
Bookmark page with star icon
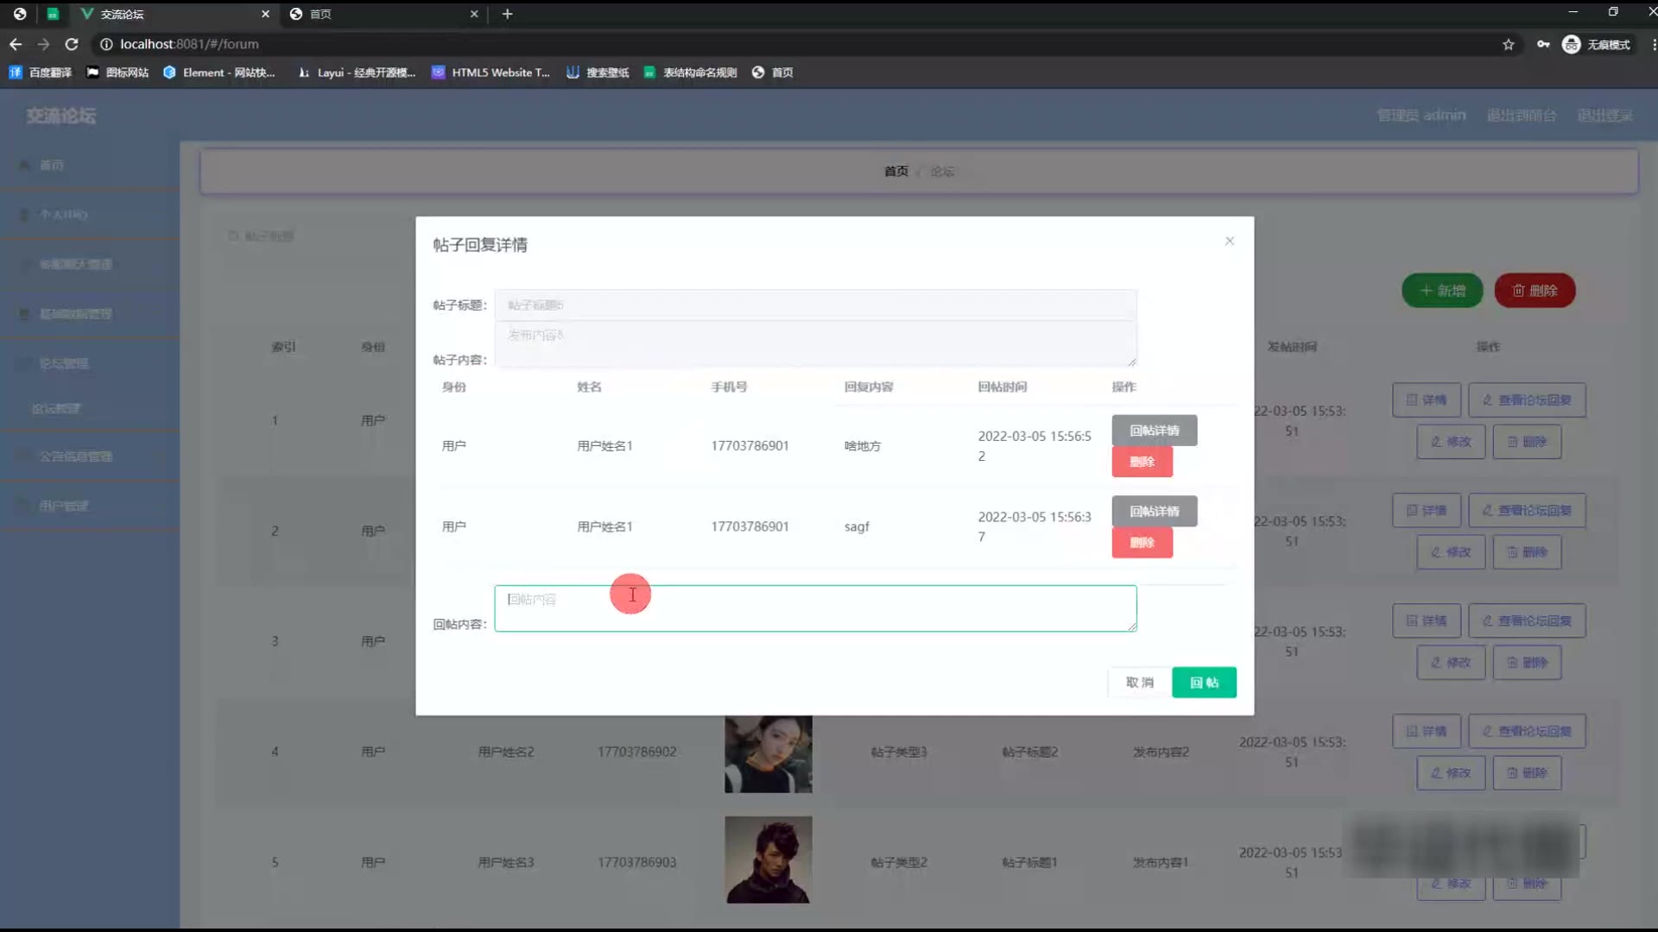click(1508, 45)
